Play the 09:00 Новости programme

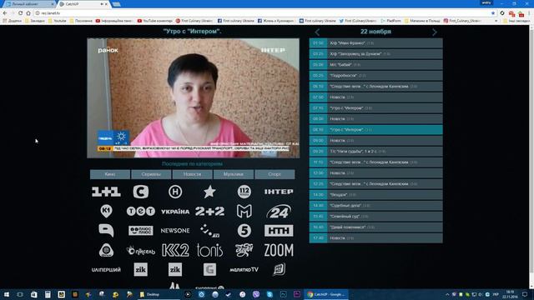pos(376,141)
